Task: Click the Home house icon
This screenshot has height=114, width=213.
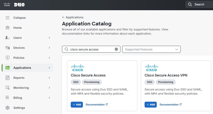Action: pos(7,28)
